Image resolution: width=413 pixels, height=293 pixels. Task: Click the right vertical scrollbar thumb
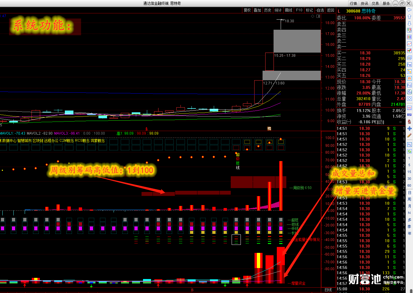[x=412, y=291]
